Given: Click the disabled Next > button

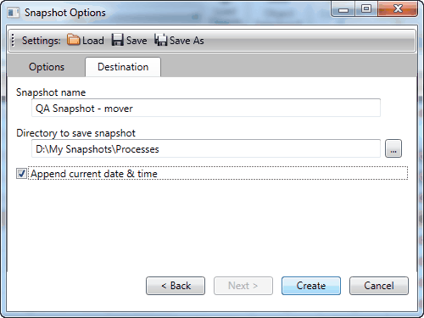Looking at the screenshot, I should pos(243,286).
